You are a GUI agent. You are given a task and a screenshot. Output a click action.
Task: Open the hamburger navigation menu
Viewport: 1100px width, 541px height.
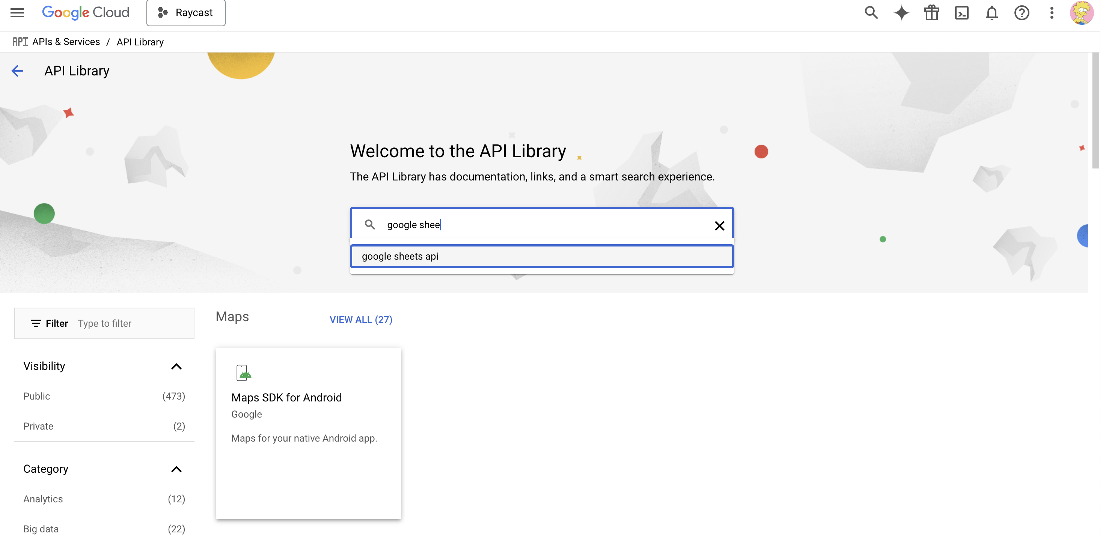[17, 13]
